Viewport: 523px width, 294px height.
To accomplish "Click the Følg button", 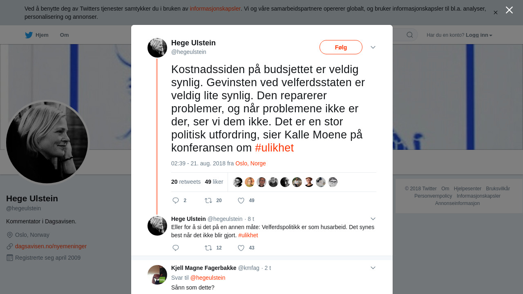I will pos(341,47).
